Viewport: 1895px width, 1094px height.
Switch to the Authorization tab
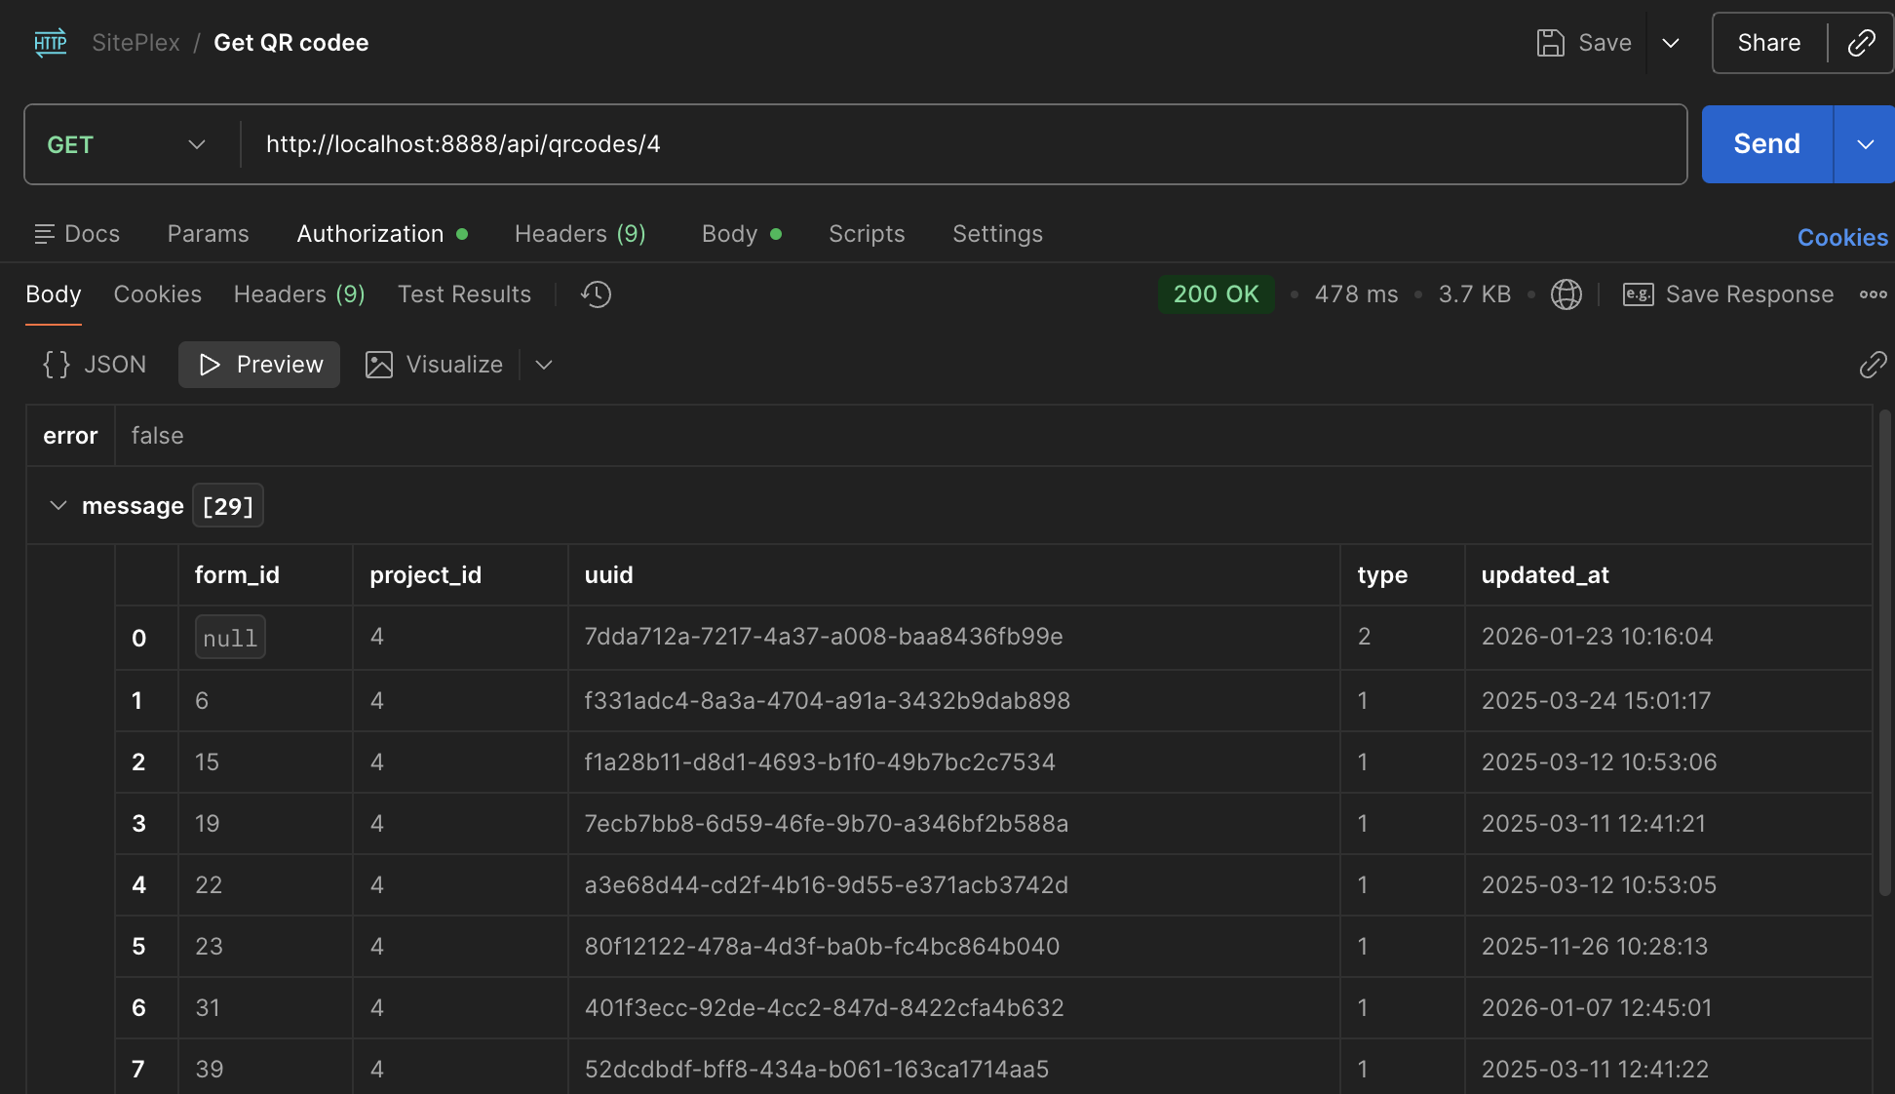coord(370,234)
